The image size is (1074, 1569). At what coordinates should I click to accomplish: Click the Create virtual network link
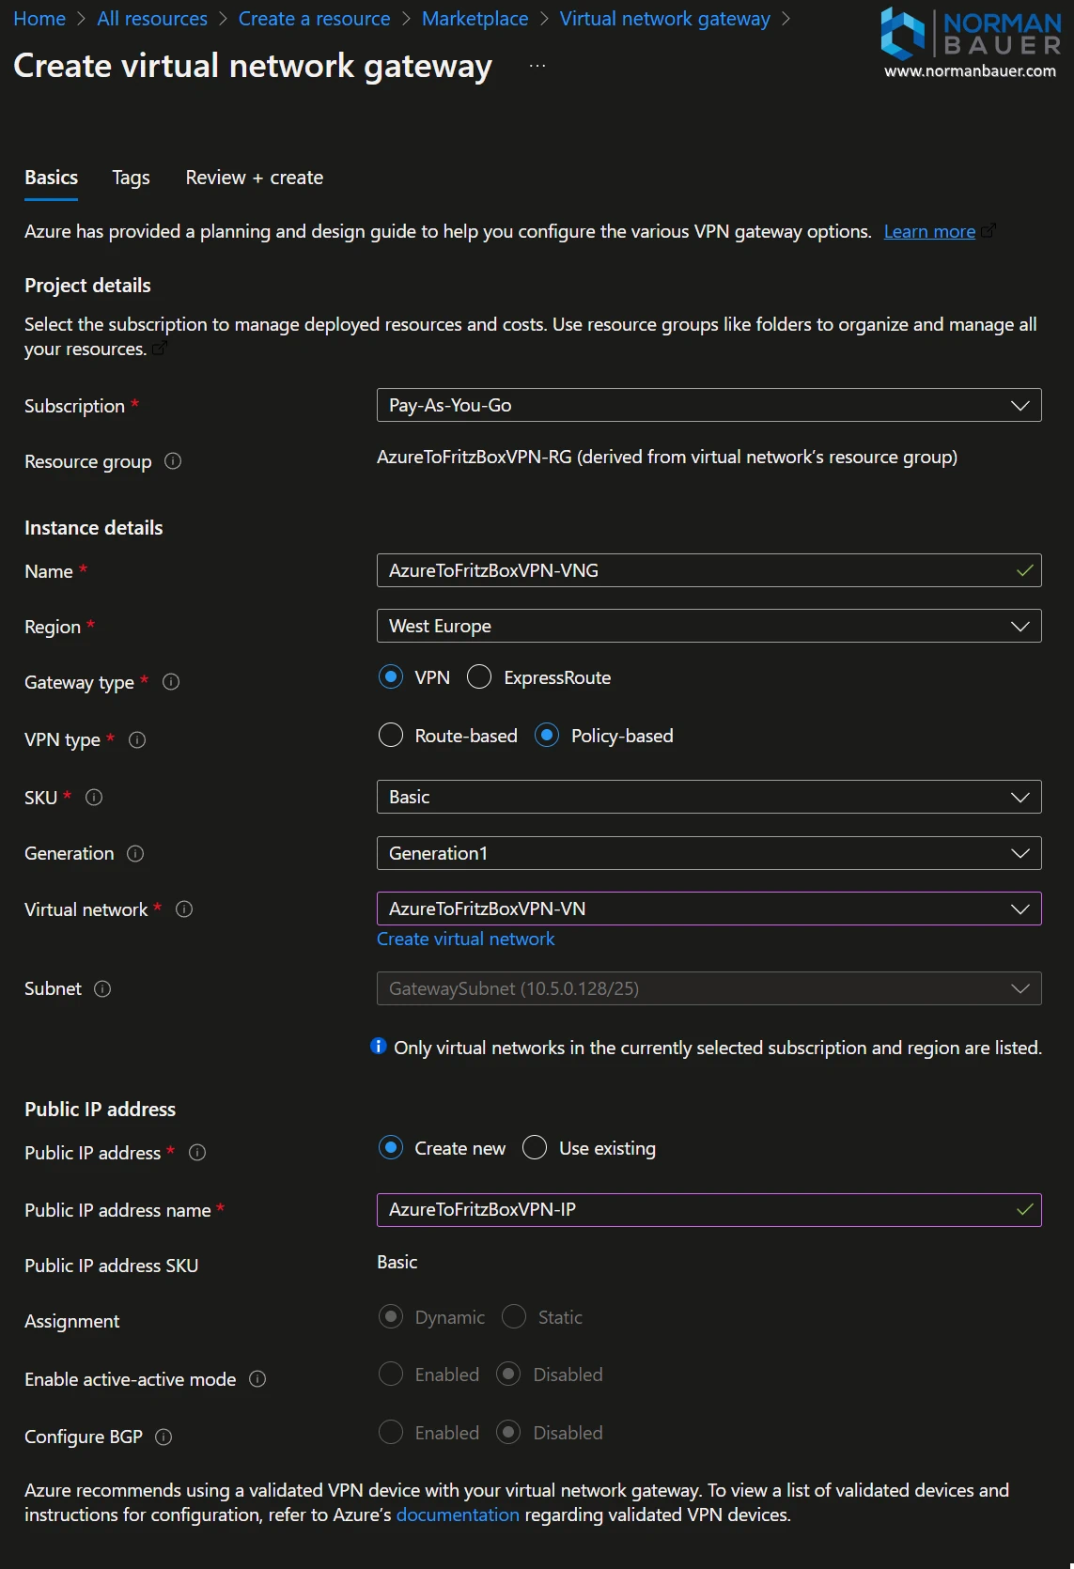pyautogui.click(x=465, y=939)
